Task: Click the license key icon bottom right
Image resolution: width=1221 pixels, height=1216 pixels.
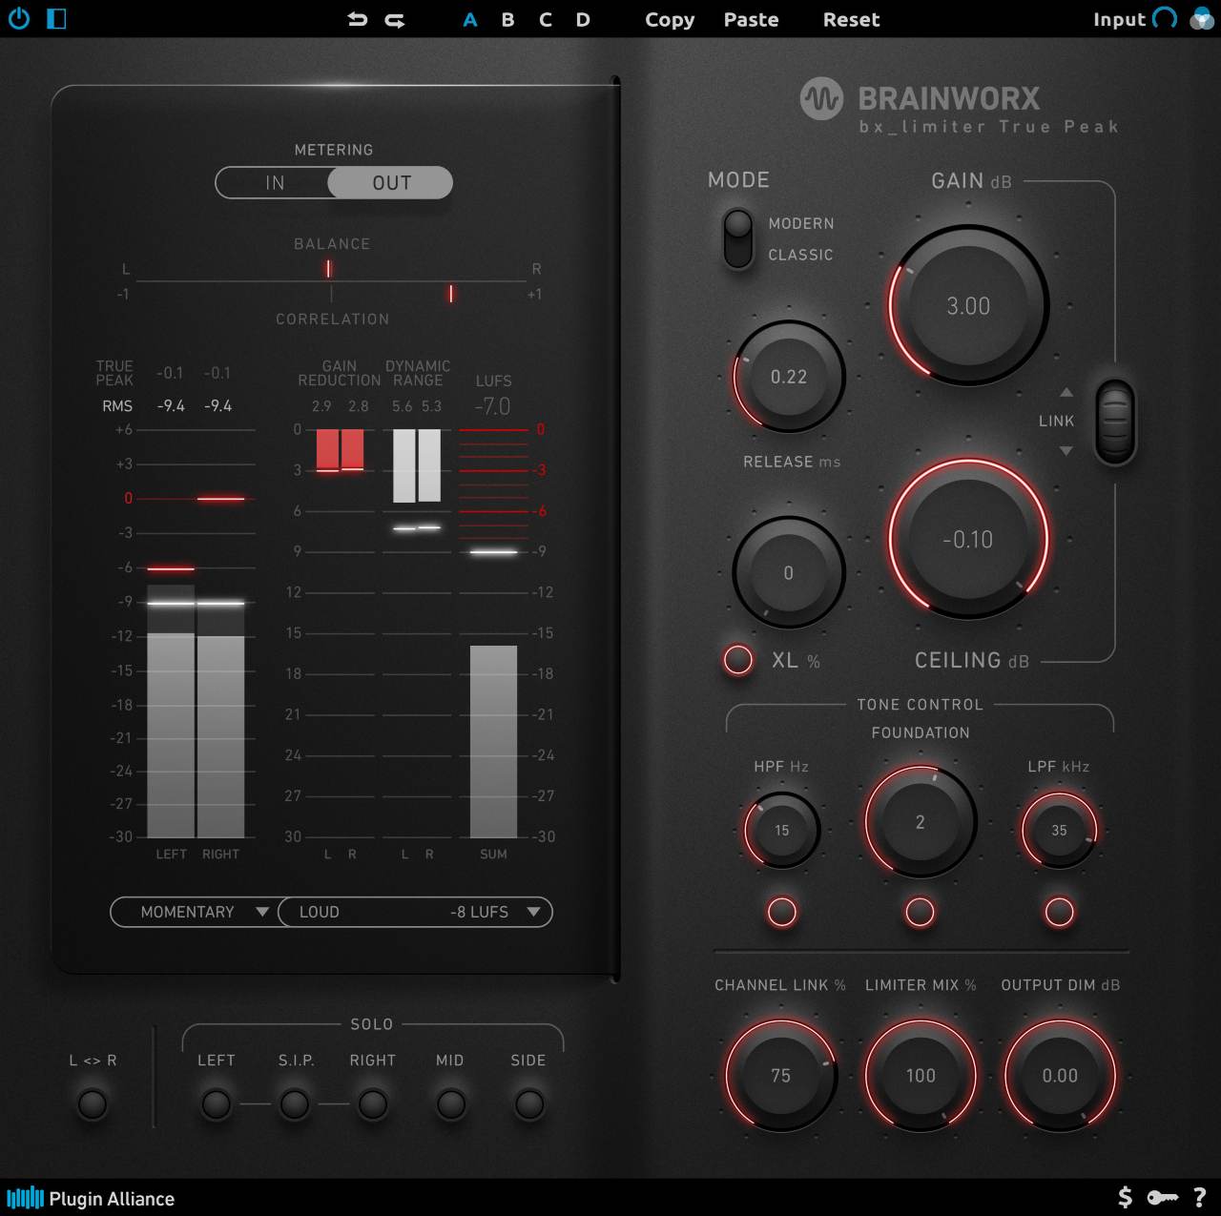Action: [x=1161, y=1197]
